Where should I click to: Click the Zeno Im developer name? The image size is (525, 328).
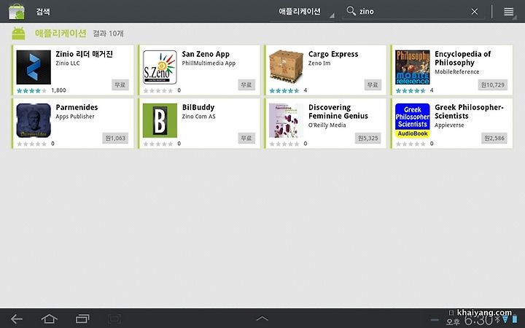pos(319,63)
